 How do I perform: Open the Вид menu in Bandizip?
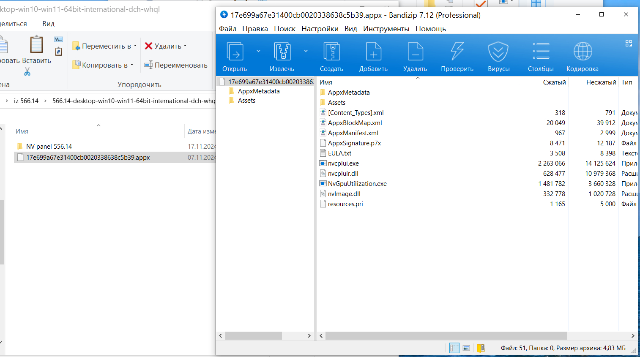click(x=351, y=29)
